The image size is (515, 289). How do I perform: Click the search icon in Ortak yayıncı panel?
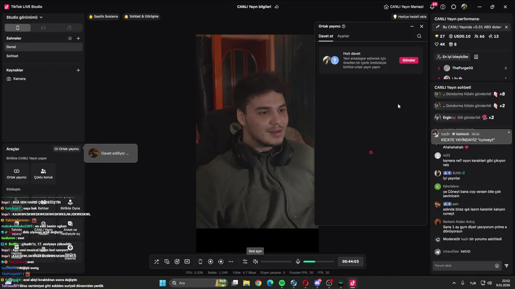(419, 36)
